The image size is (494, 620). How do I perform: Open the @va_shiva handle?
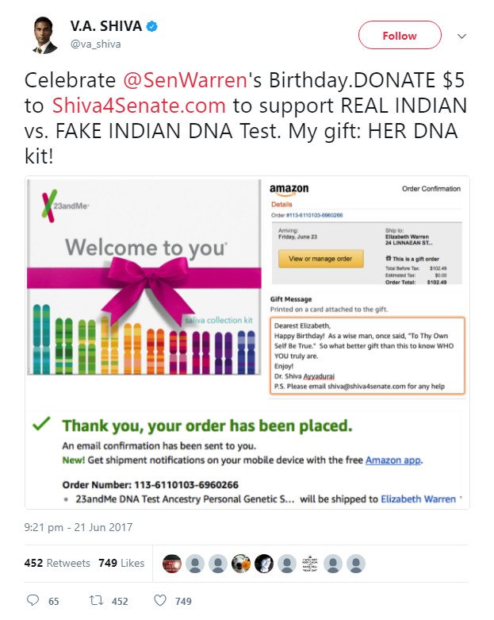96,44
